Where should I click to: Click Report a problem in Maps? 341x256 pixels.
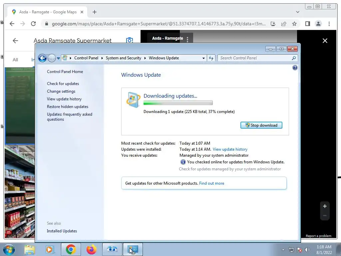pos(318,236)
